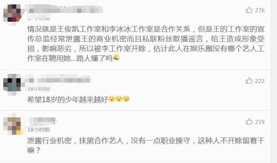
Task: Click the 18小时前 timestamp on the last comment
Action: (x=38, y=130)
